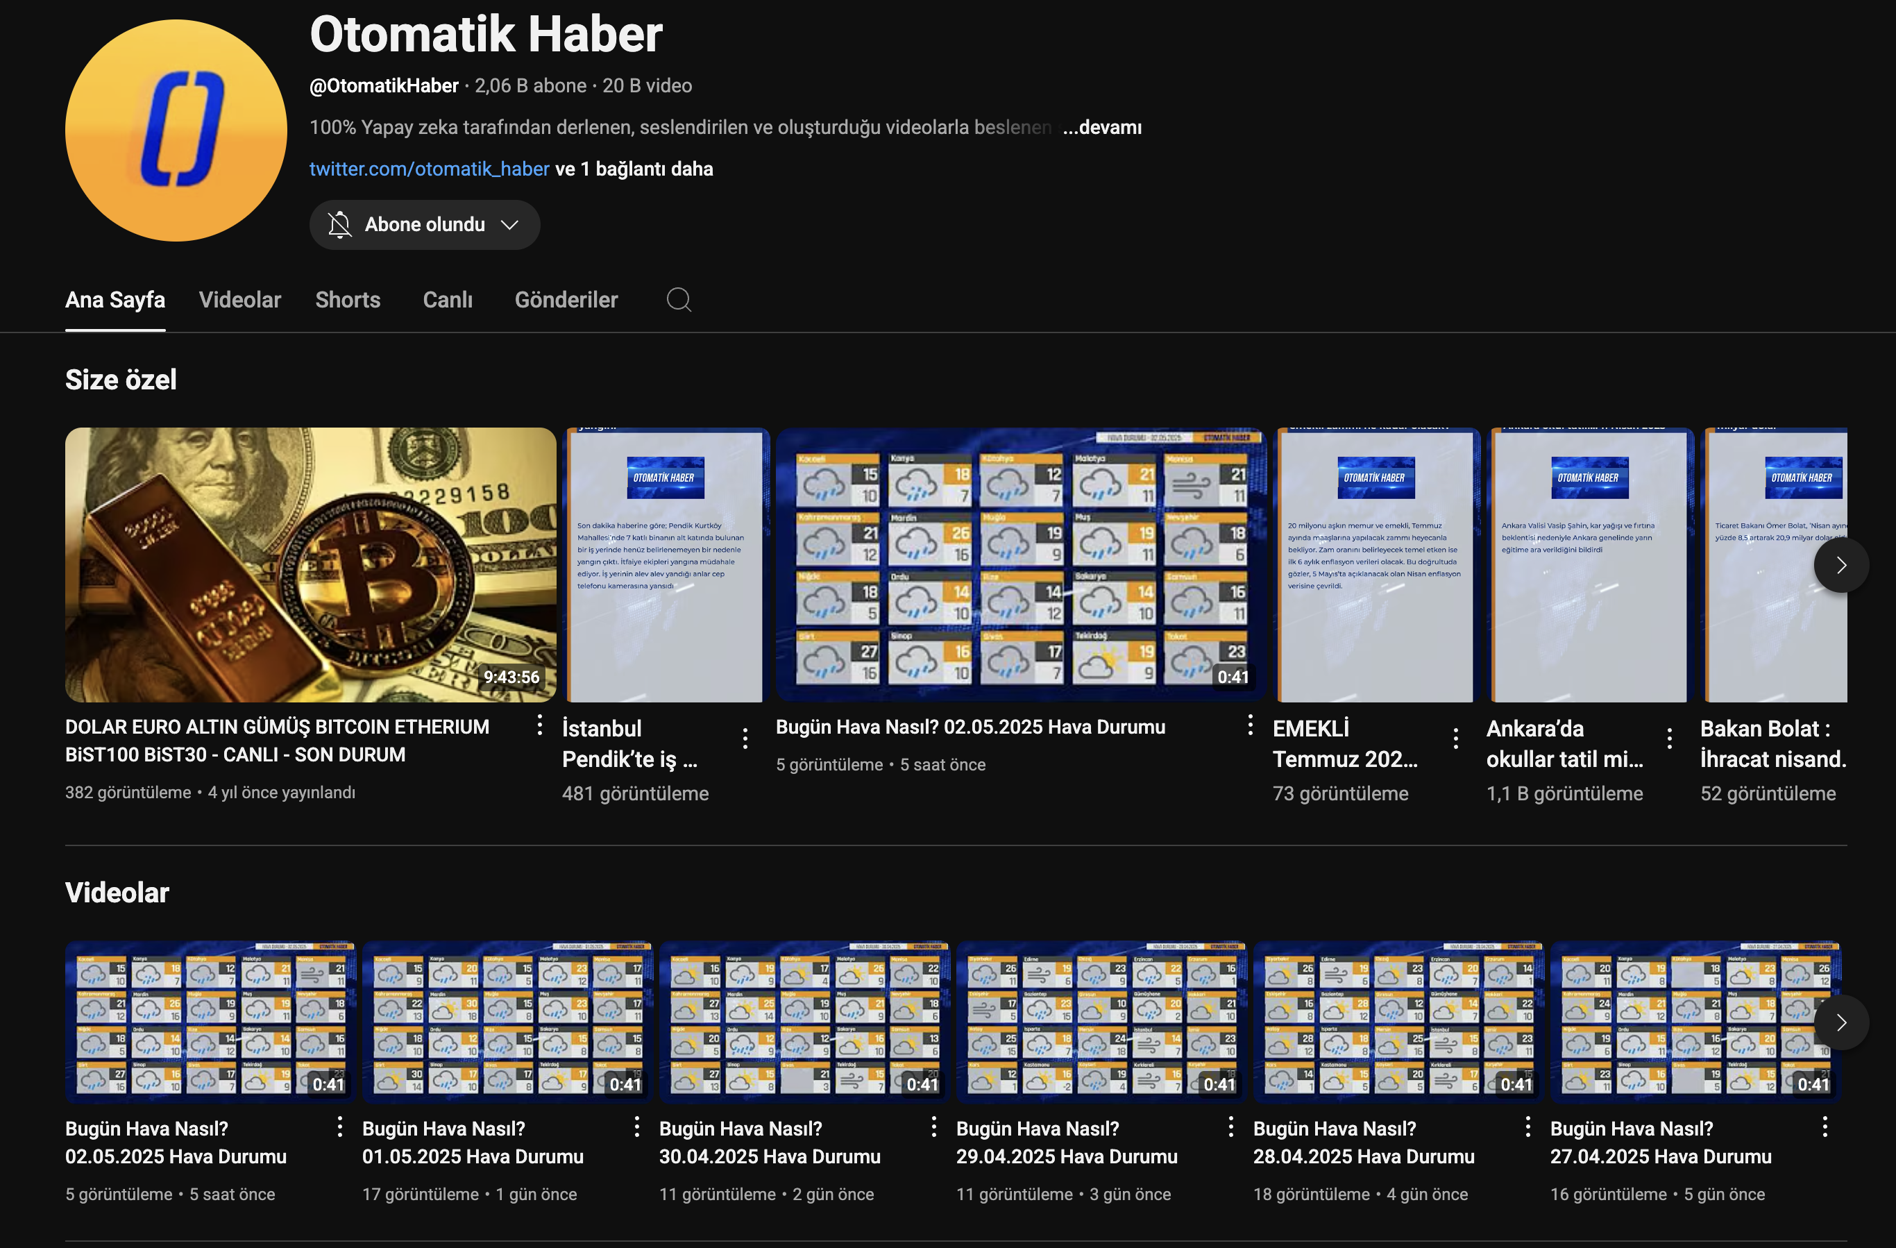Screen dimensions: 1896x1248
Task: Switch to the Videolar tab
Action: pyautogui.click(x=240, y=300)
